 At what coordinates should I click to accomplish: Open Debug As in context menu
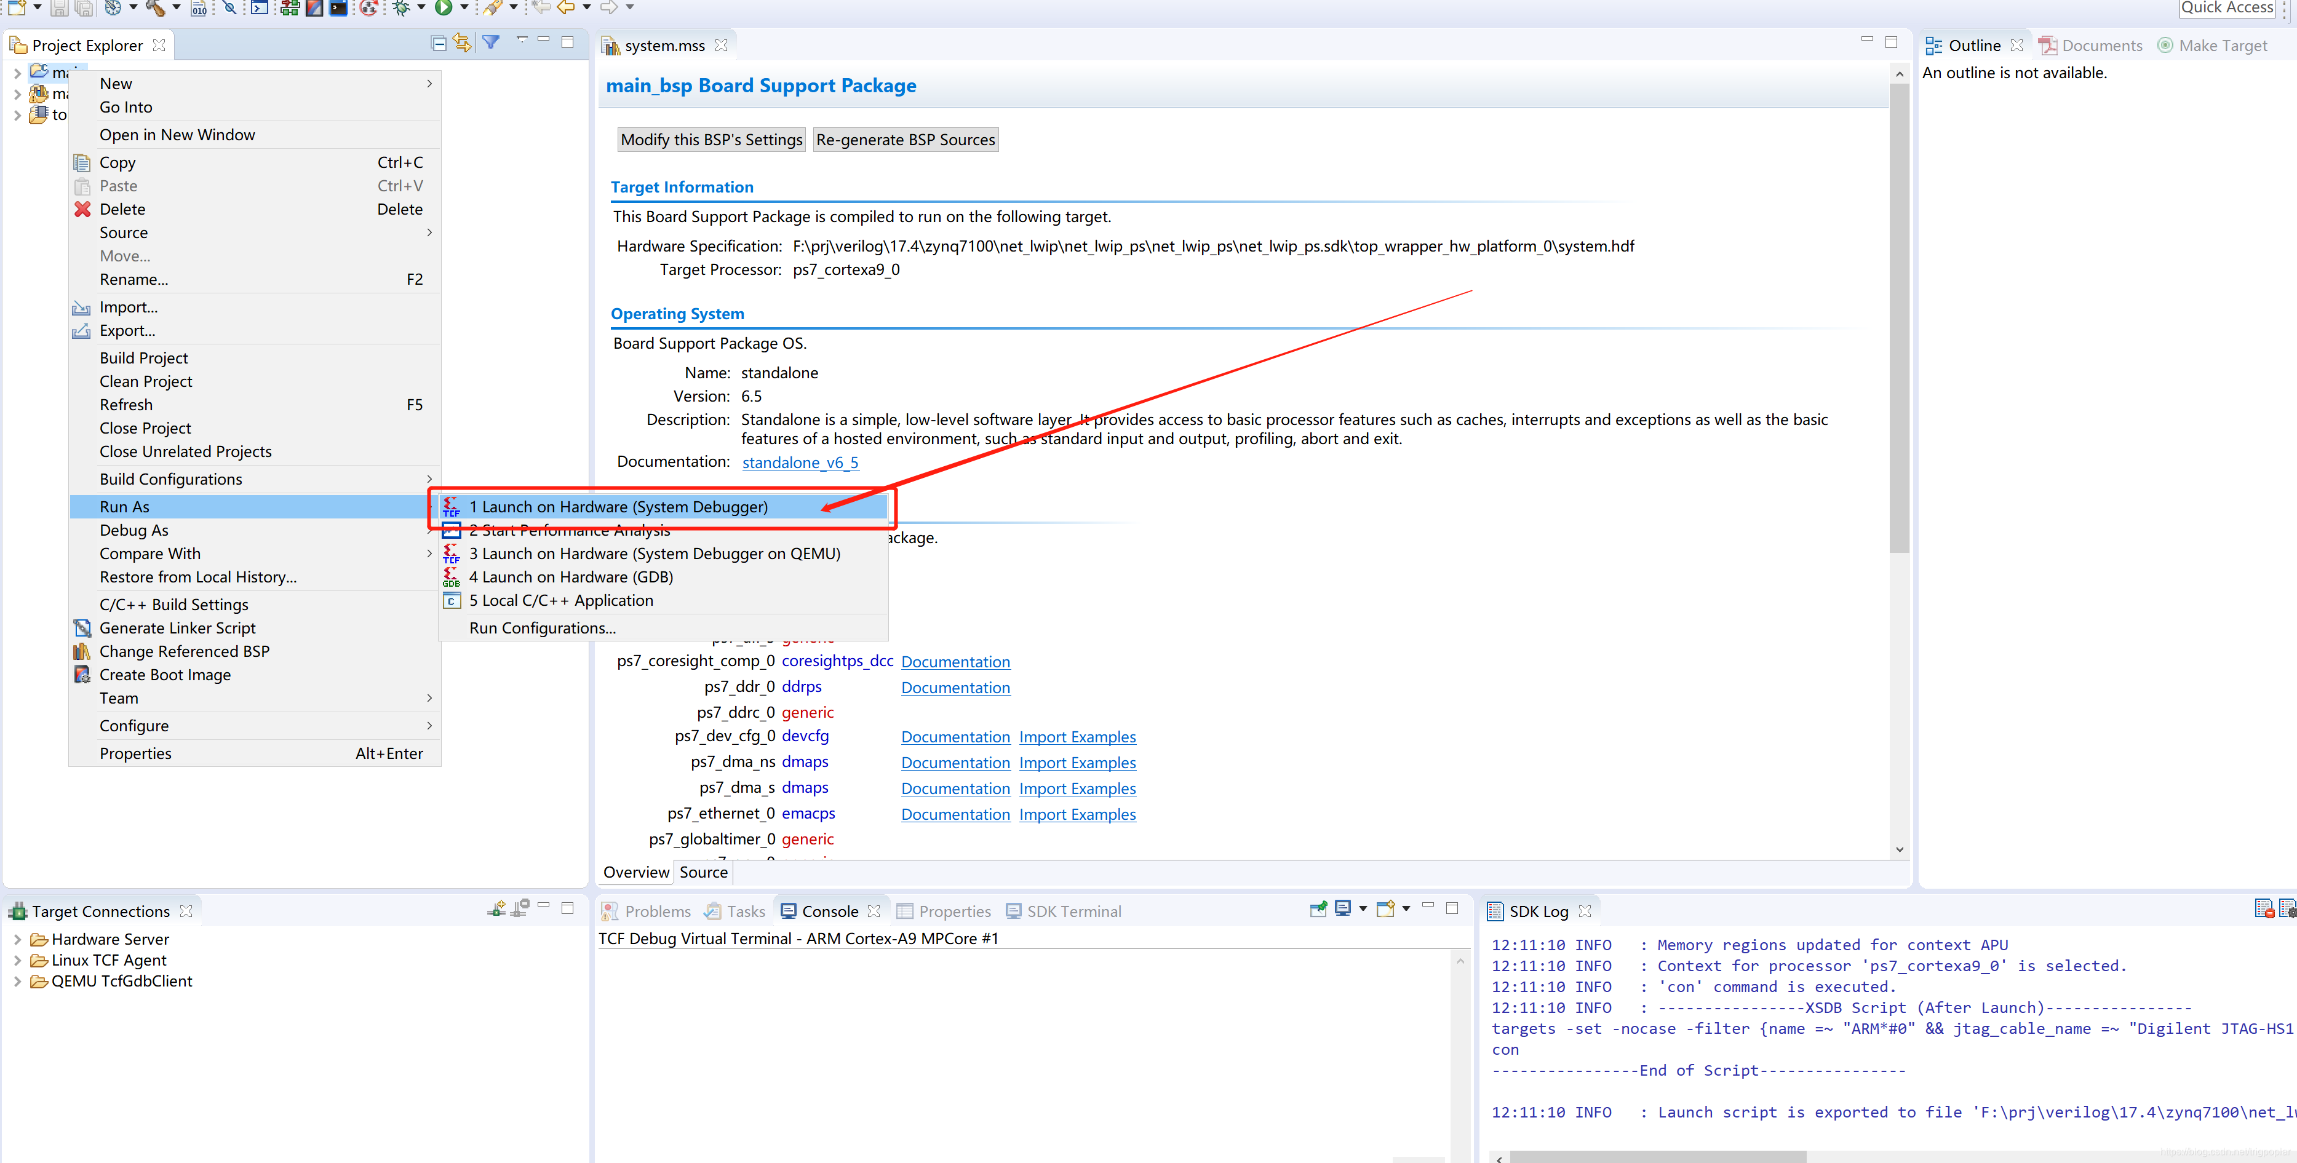coord(255,530)
